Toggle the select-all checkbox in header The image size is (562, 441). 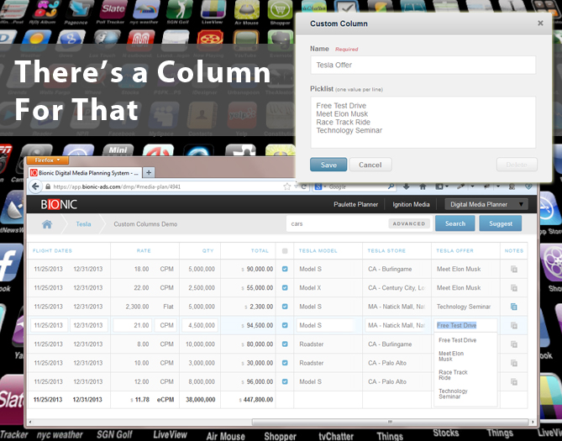(285, 250)
